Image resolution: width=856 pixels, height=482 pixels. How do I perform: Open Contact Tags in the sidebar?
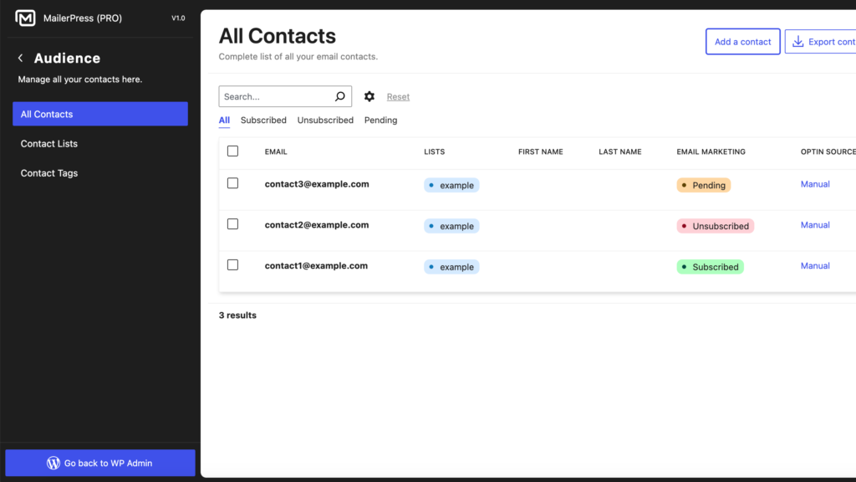point(48,172)
